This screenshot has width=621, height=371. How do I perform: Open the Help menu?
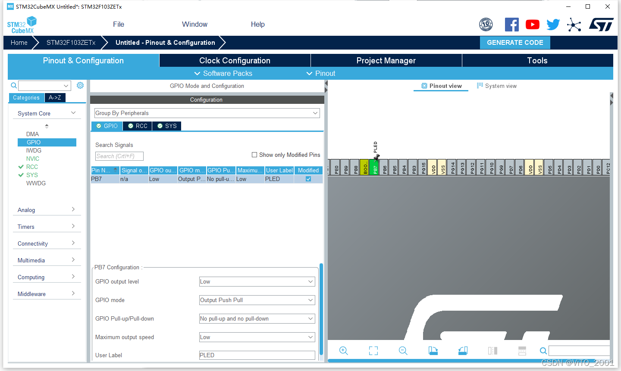pyautogui.click(x=258, y=24)
